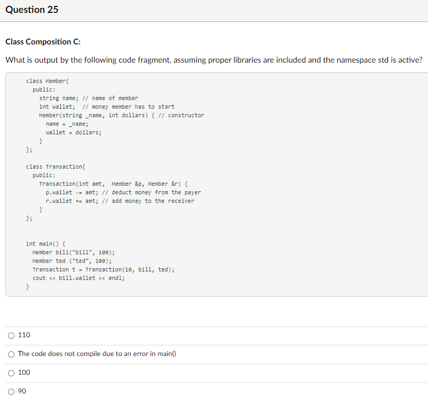Click the "Transaction t = Transaction(10, bill, ted);" line
This screenshot has width=428, height=401.
coord(104,269)
